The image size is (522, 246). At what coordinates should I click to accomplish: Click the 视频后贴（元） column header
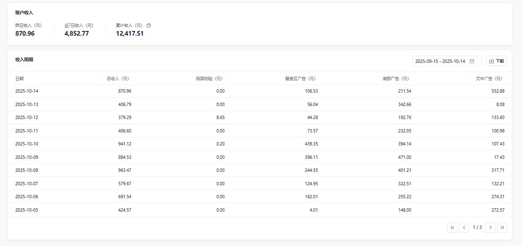(209, 78)
